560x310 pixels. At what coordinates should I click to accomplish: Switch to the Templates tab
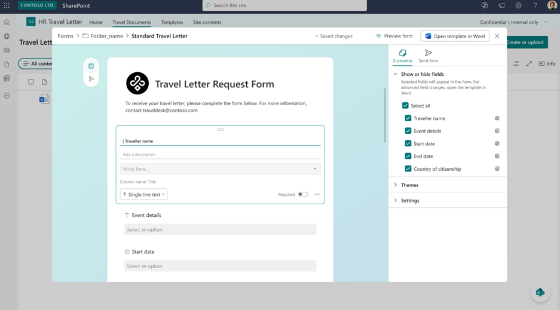tap(172, 22)
